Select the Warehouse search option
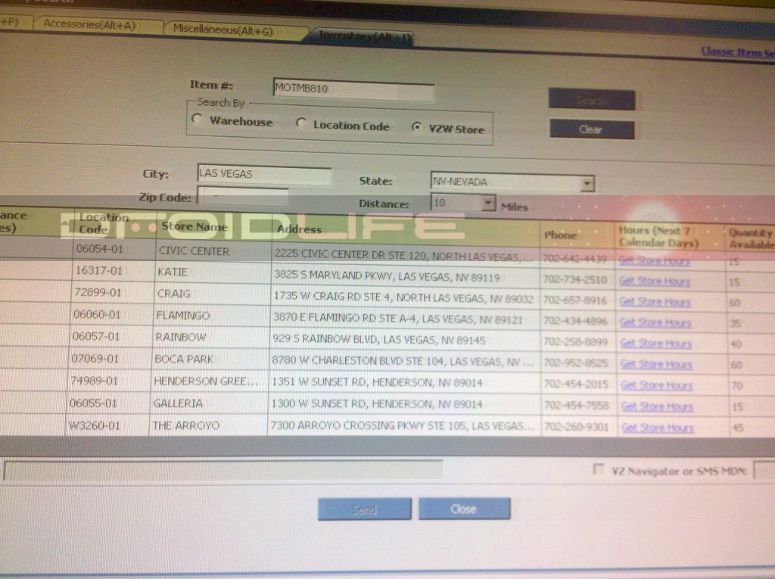The image size is (775, 579). (198, 119)
